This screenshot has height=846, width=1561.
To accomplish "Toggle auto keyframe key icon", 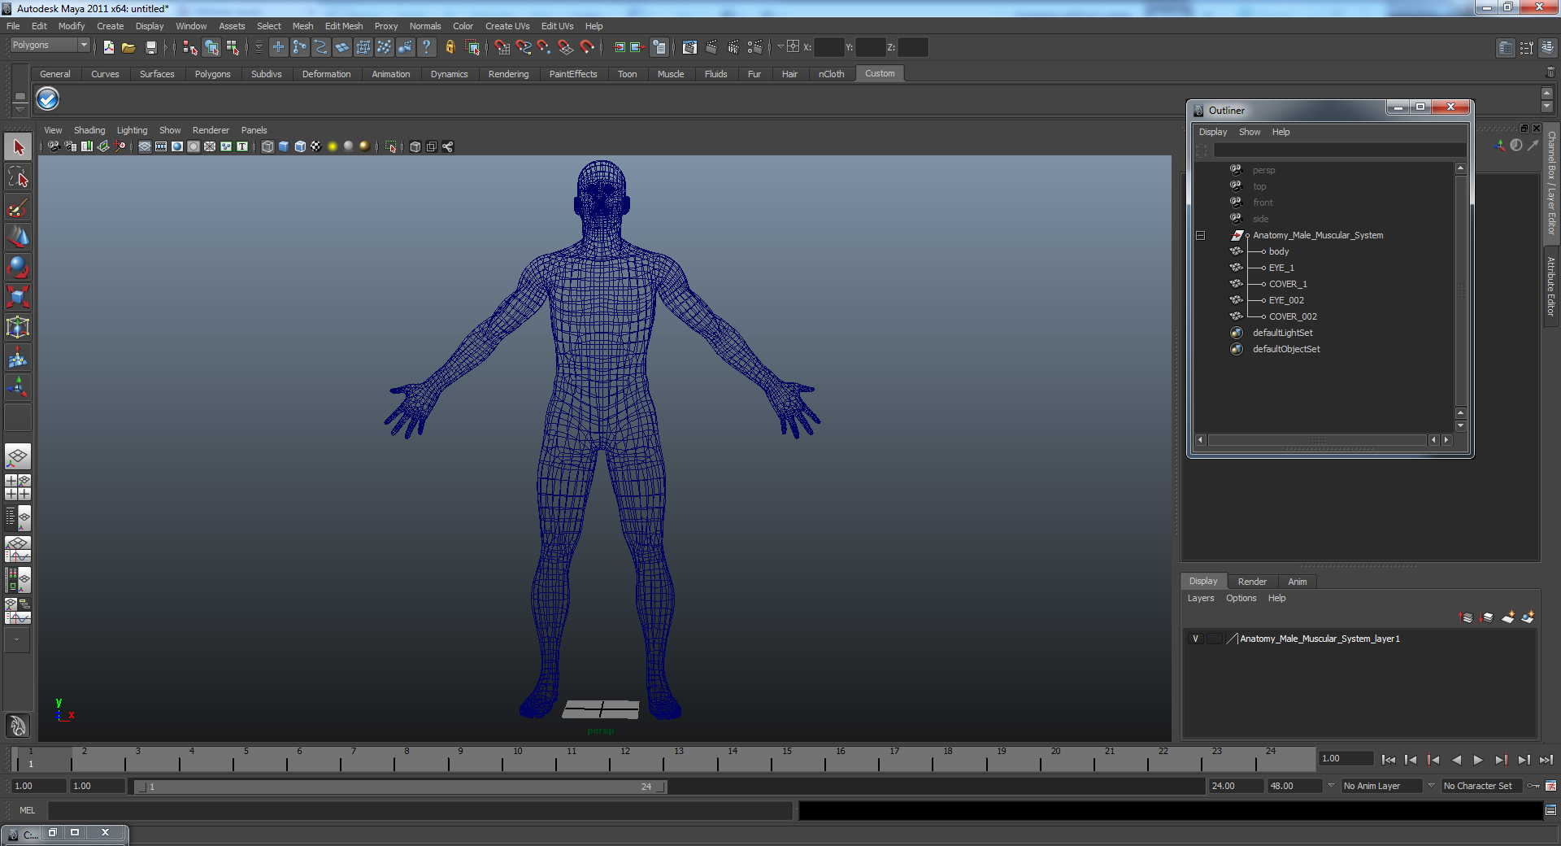I will click(x=1533, y=786).
